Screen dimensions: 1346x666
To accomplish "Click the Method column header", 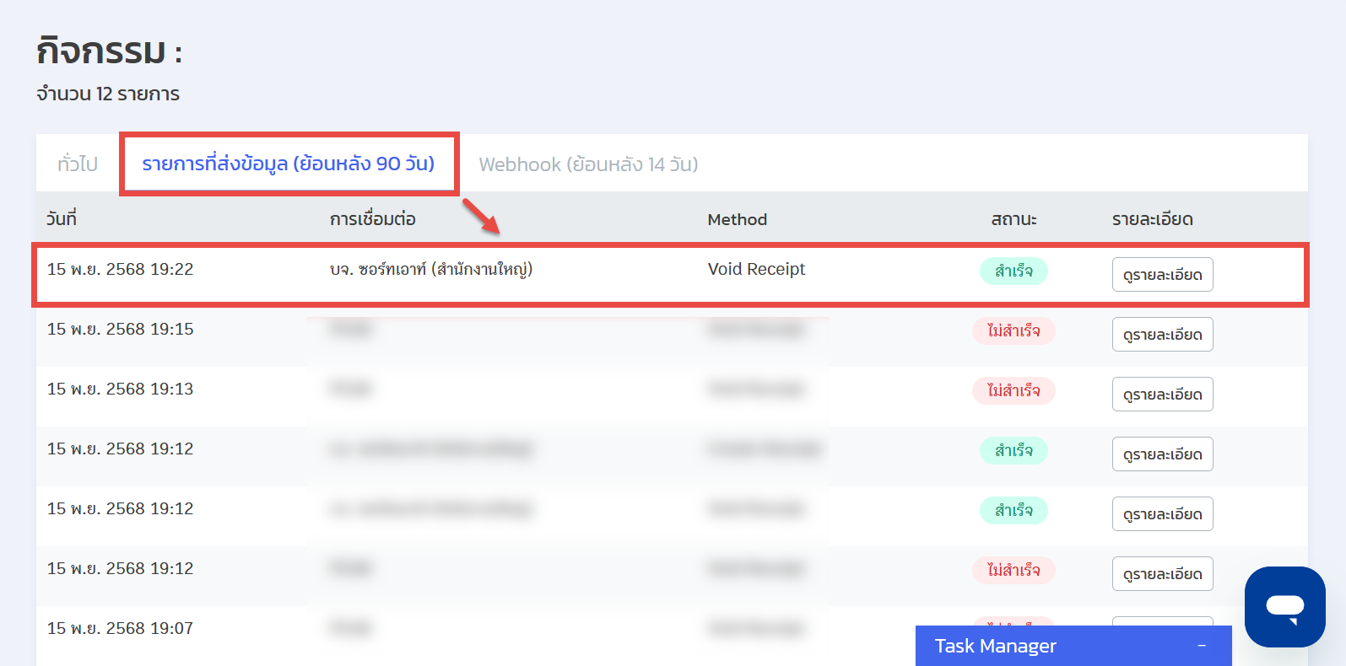I will coord(737,219).
